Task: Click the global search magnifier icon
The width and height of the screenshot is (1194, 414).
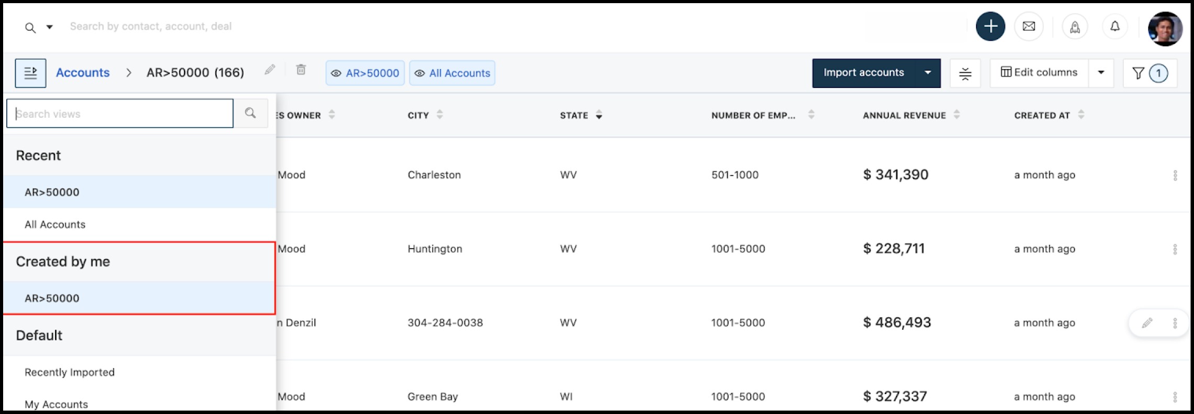Action: (30, 28)
